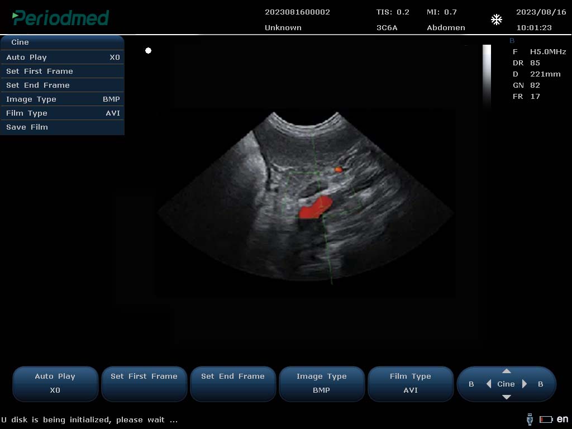Image resolution: width=572 pixels, height=429 pixels.
Task: Click bottom Film Type AVI button
Action: [x=411, y=384]
